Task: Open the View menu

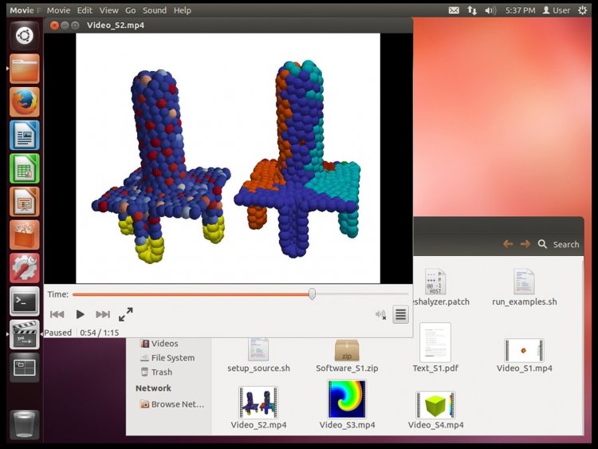Action: pyautogui.click(x=108, y=10)
